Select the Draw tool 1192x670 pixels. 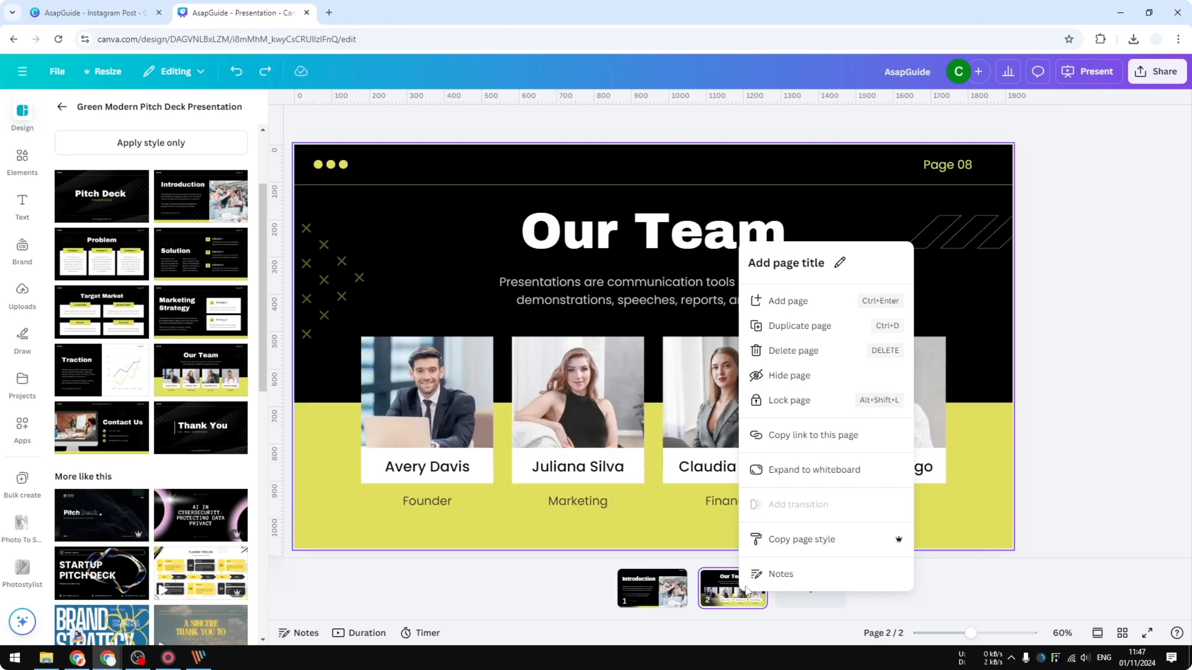point(22,341)
